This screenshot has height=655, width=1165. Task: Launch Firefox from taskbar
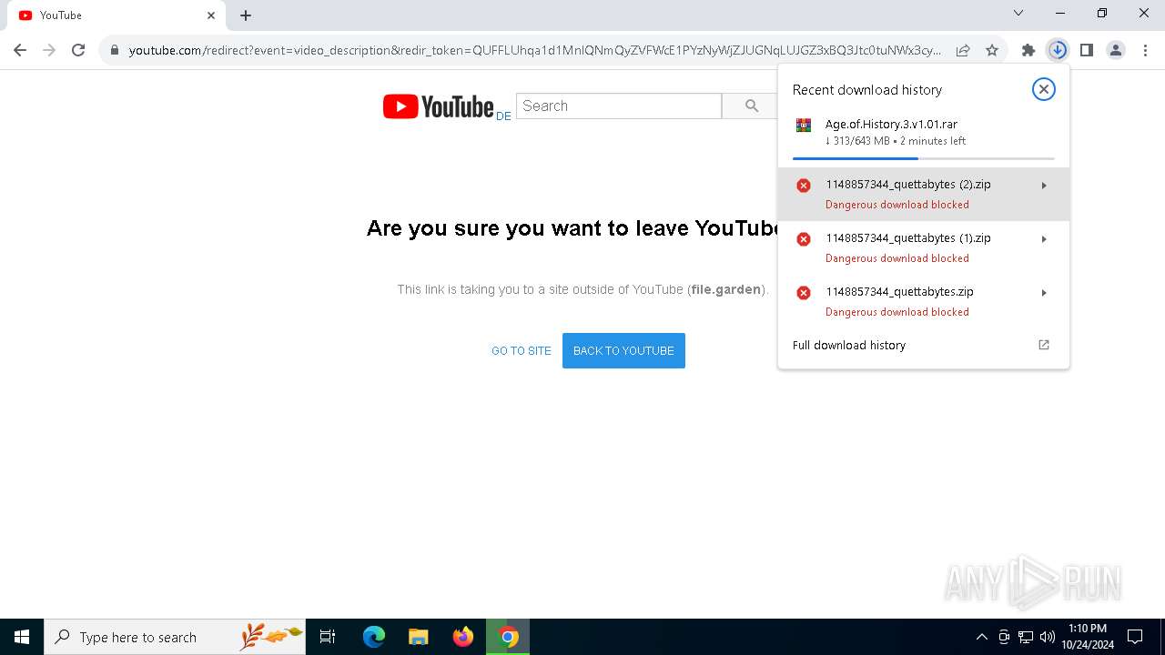coord(463,637)
